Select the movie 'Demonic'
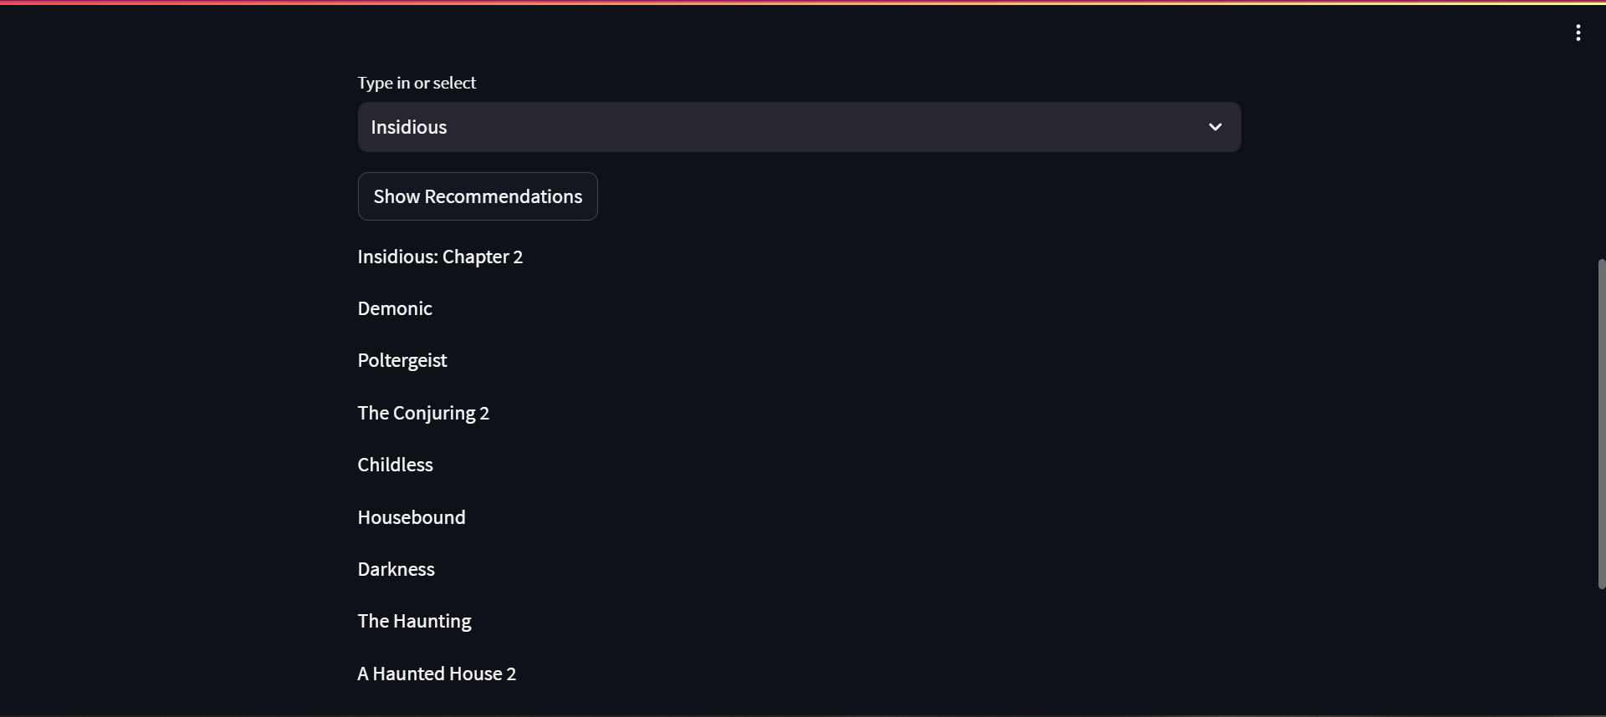This screenshot has width=1606, height=717. click(x=394, y=308)
